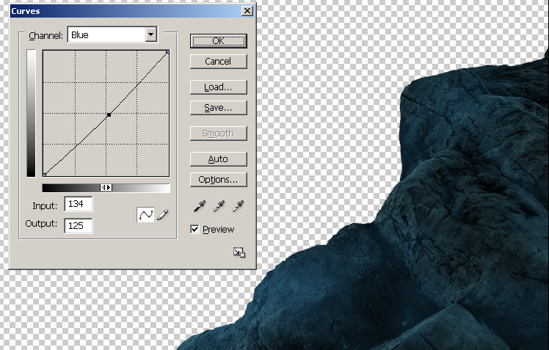The image size is (549, 350).
Task: Select the black point eyedropper
Action: 200,206
